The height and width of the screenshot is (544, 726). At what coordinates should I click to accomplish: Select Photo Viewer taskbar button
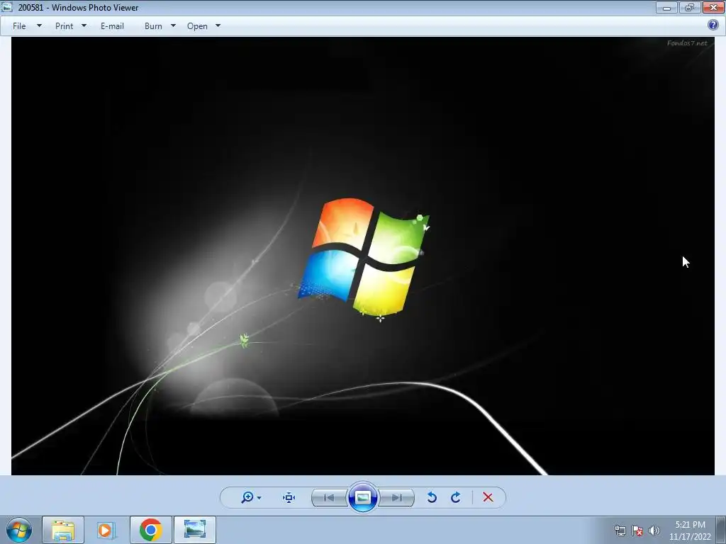click(x=195, y=530)
